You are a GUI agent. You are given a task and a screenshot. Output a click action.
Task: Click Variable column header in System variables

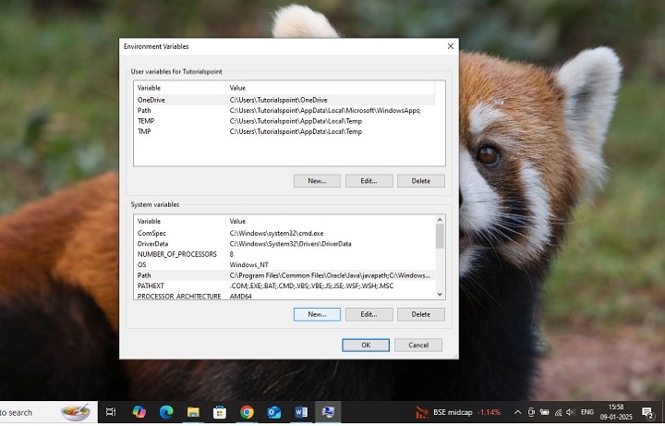click(x=180, y=221)
